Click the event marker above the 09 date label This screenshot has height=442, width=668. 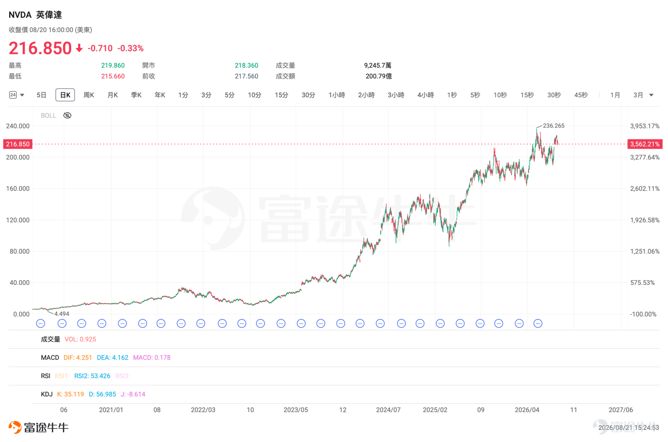pyautogui.click(x=480, y=323)
